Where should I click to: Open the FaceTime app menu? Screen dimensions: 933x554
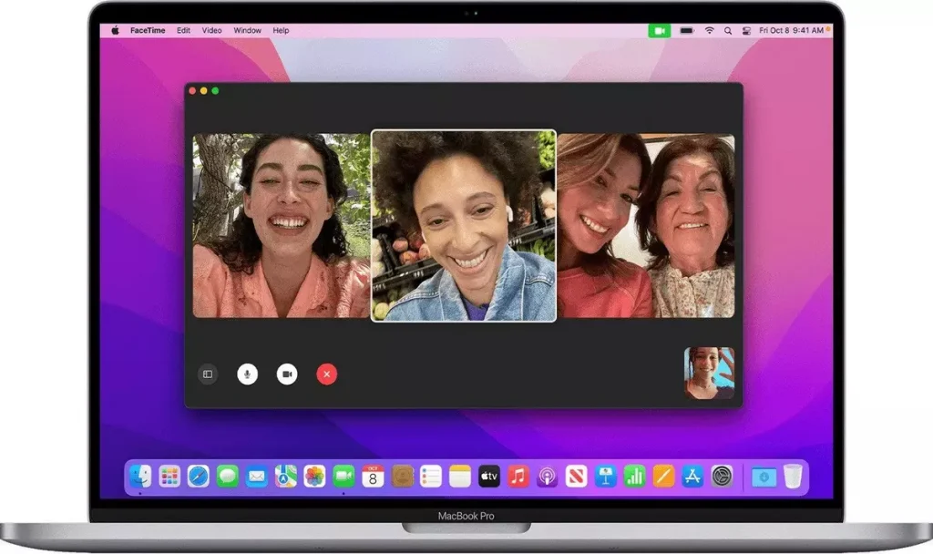coord(148,30)
